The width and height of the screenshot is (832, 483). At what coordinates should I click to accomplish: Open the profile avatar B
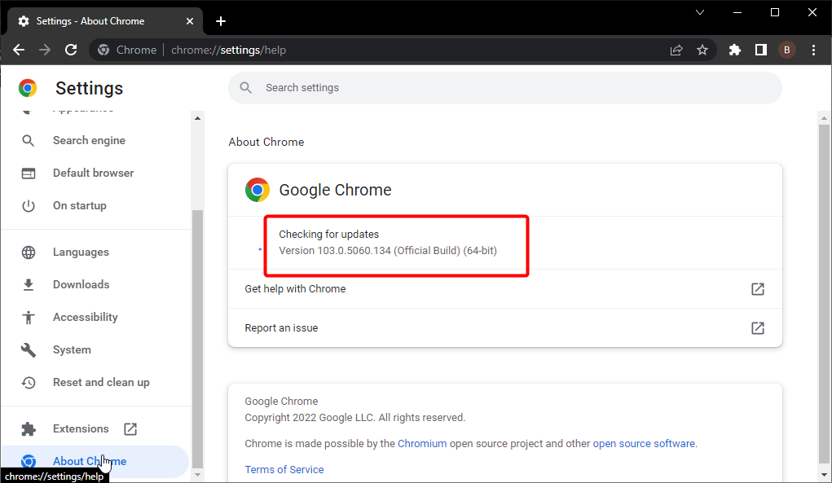pyautogui.click(x=787, y=50)
